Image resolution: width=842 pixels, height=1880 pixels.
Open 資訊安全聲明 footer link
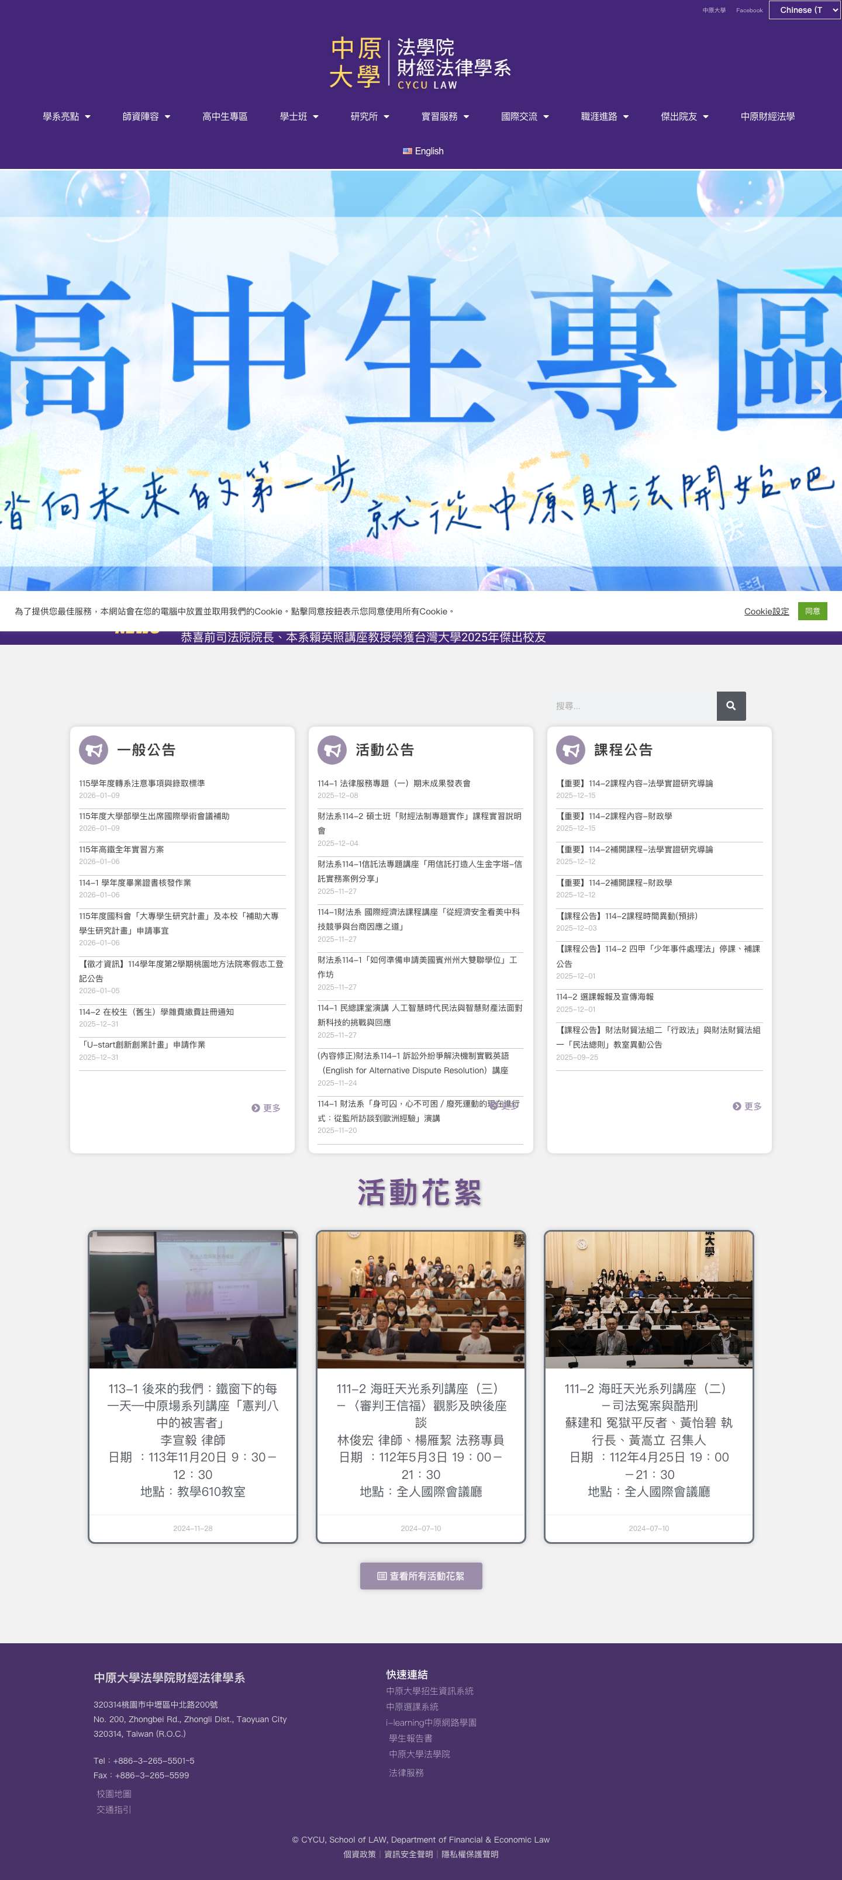click(x=408, y=1854)
